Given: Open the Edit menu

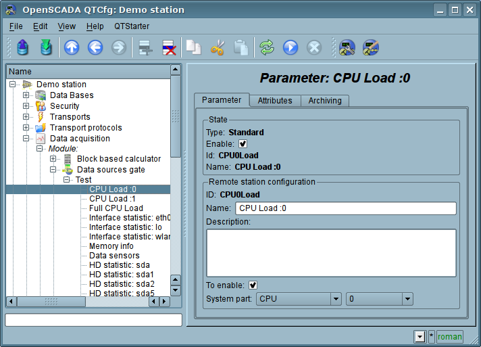Looking at the screenshot, I should (40, 26).
